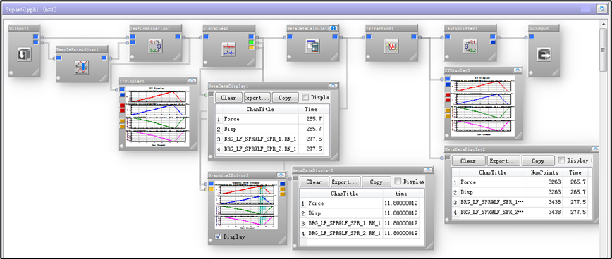Click the vertical scrollbar up arrow
This screenshot has height=259, width=612.
[604, 23]
